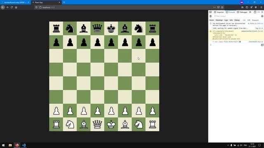Click the microphone icon in the system tray

click(x=231, y=145)
